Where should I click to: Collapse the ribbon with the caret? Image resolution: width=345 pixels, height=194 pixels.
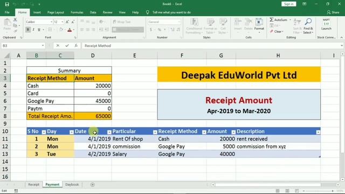click(x=341, y=37)
